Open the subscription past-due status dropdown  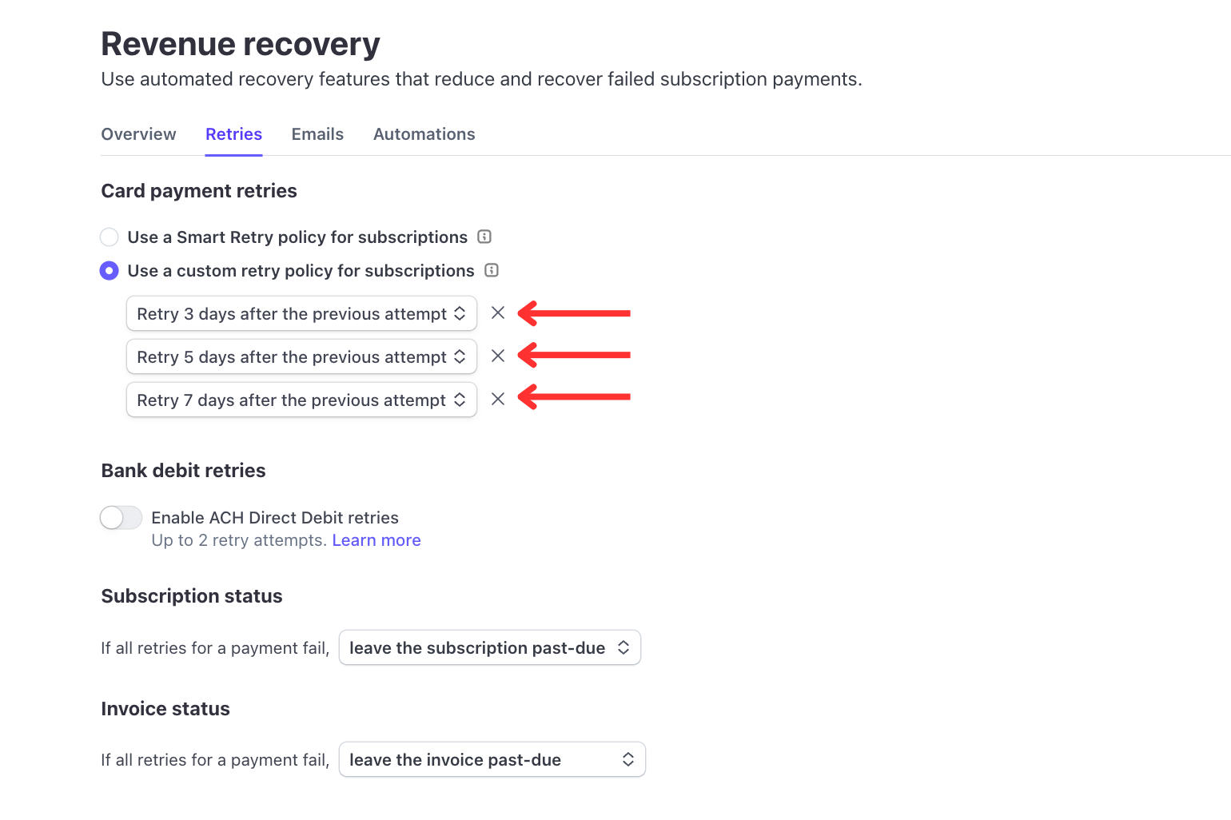click(489, 647)
